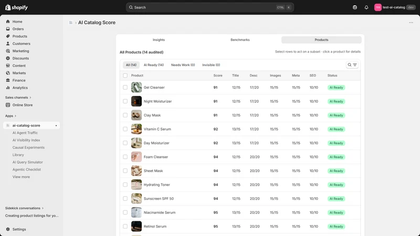The width and height of the screenshot is (420, 236).
Task: Click the Marketing target icon
Action: point(8,51)
